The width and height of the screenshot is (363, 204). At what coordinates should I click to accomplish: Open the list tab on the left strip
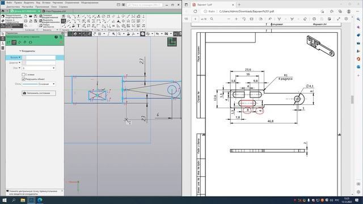tap(3, 48)
